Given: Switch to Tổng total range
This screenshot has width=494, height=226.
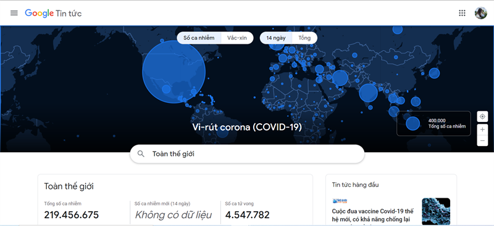Looking at the screenshot, I should (304, 38).
